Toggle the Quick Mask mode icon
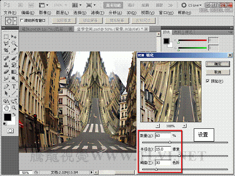This screenshot has height=176, width=235. point(10,131)
